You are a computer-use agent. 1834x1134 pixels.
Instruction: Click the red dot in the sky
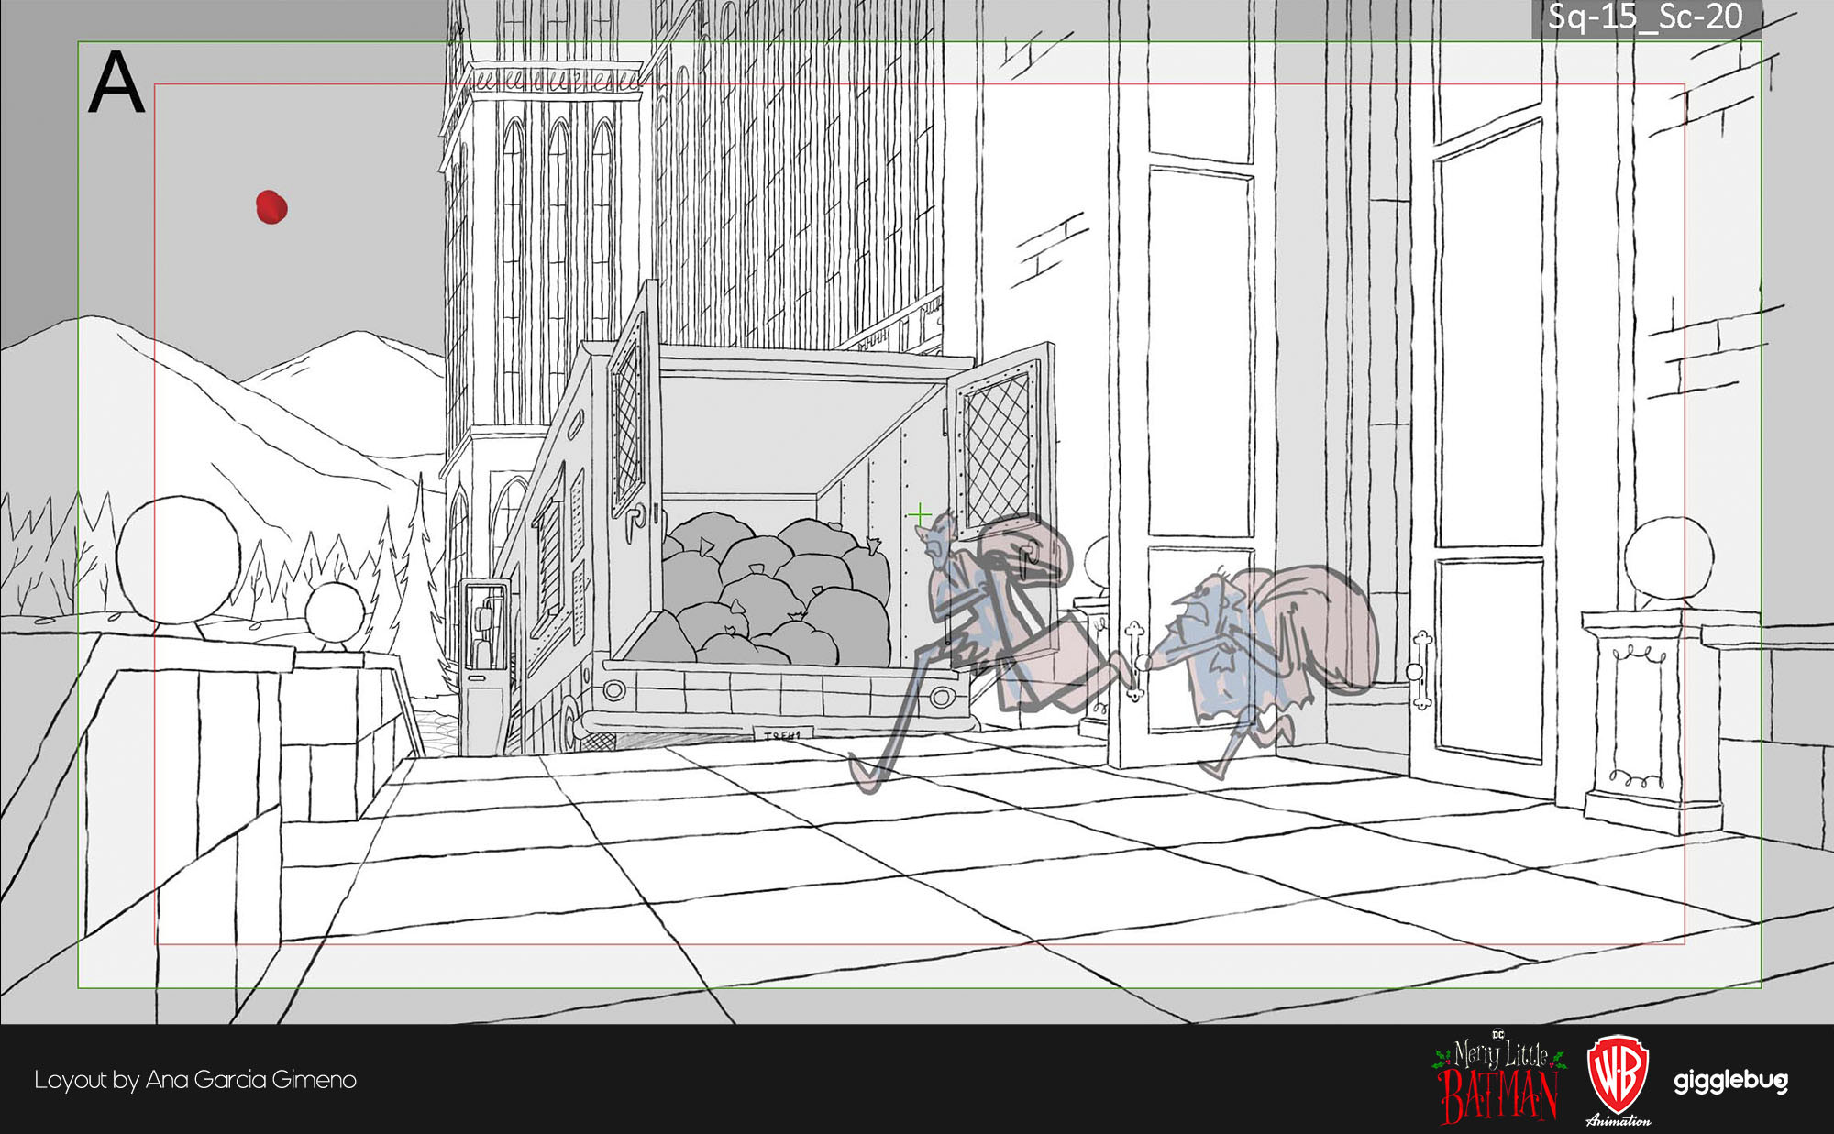point(271,207)
